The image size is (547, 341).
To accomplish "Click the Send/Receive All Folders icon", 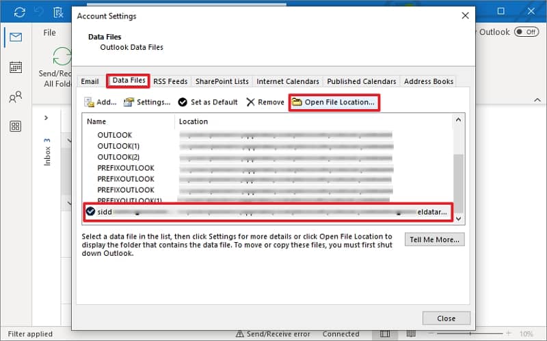I will point(62,57).
